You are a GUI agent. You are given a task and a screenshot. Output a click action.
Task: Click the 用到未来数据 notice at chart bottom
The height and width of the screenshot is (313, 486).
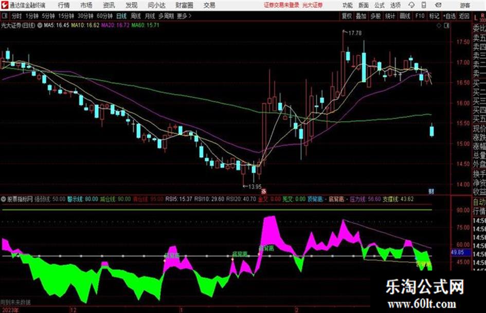click(x=15, y=302)
